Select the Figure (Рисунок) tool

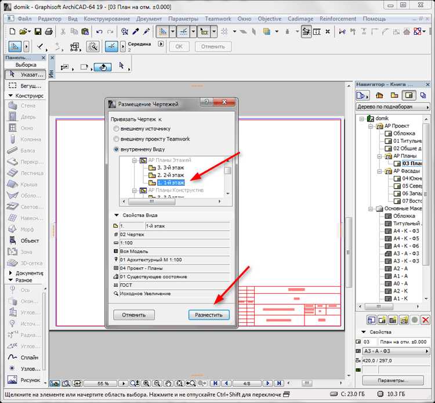point(24,380)
